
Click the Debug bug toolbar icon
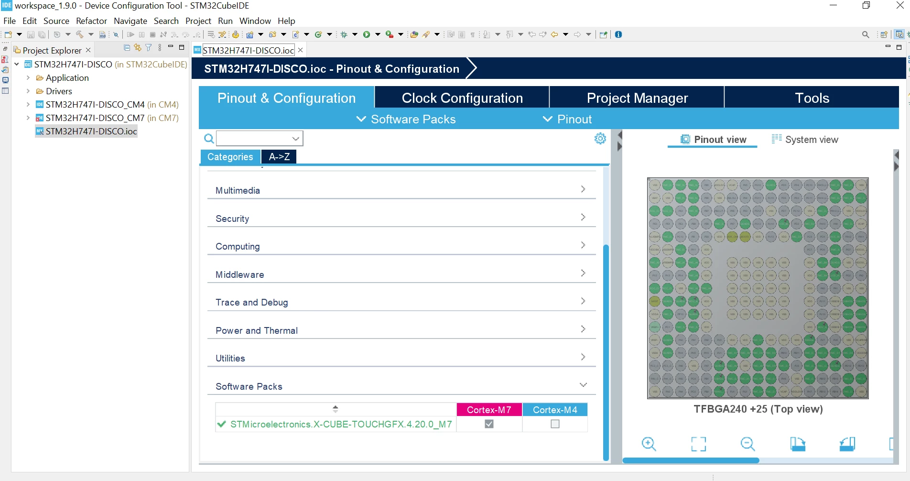[x=344, y=34]
